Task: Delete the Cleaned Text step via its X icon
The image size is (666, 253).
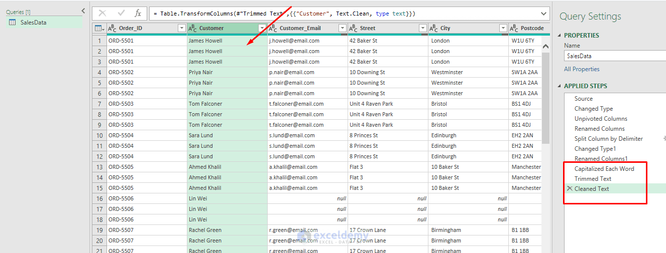Action: click(x=570, y=189)
